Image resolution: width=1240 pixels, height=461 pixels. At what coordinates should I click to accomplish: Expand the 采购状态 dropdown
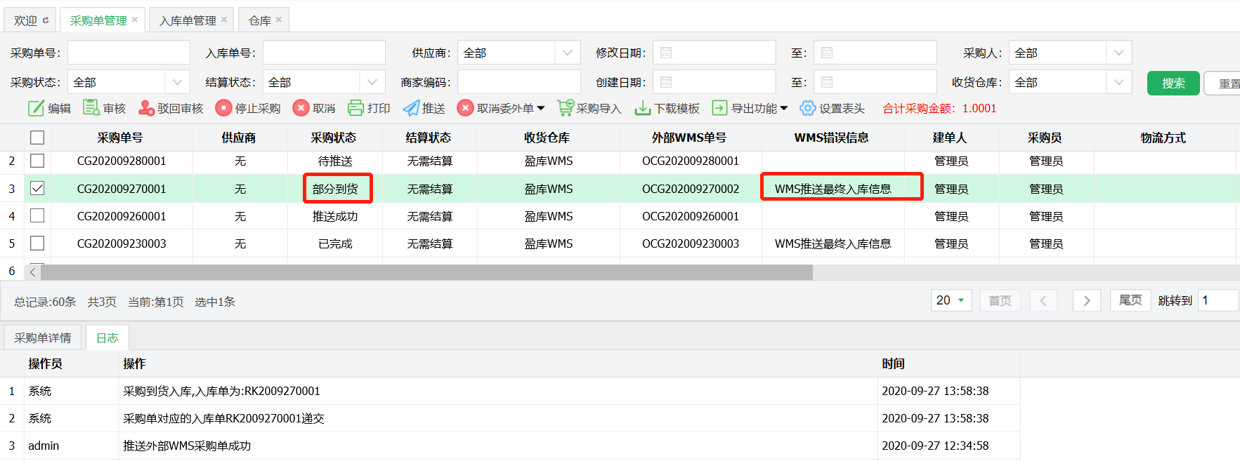[177, 82]
